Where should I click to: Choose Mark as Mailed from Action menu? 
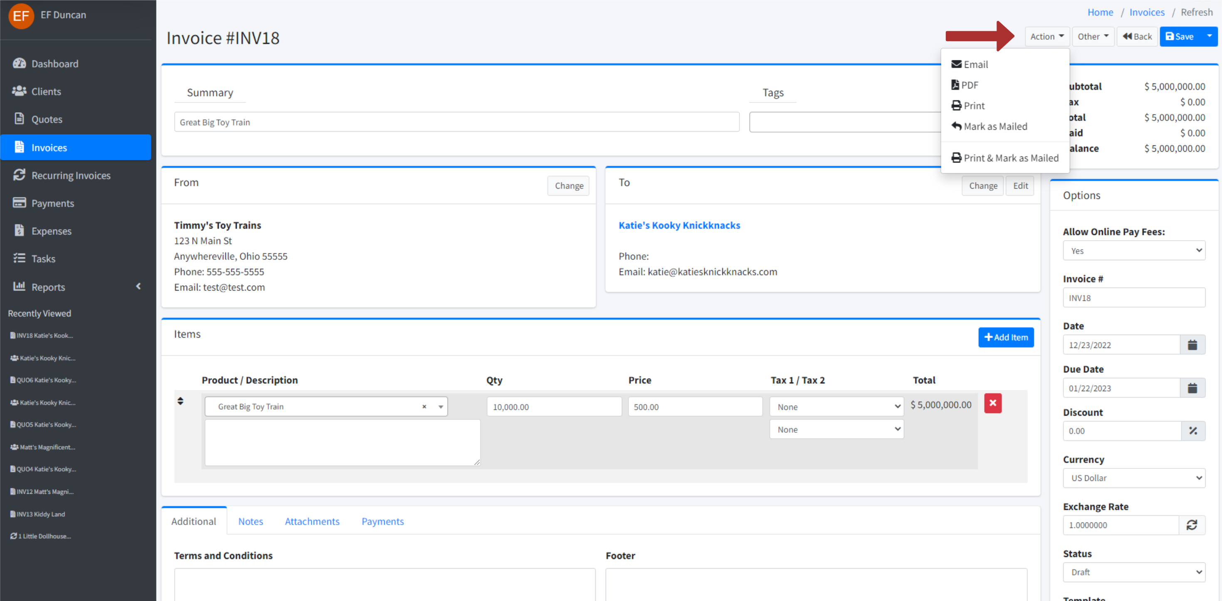pos(995,126)
